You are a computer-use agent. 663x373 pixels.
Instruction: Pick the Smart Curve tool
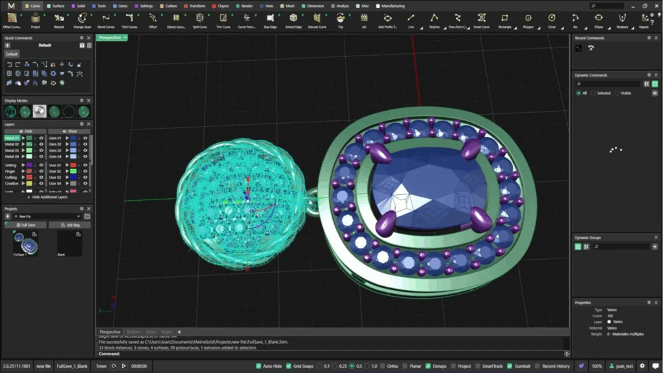click(x=481, y=19)
